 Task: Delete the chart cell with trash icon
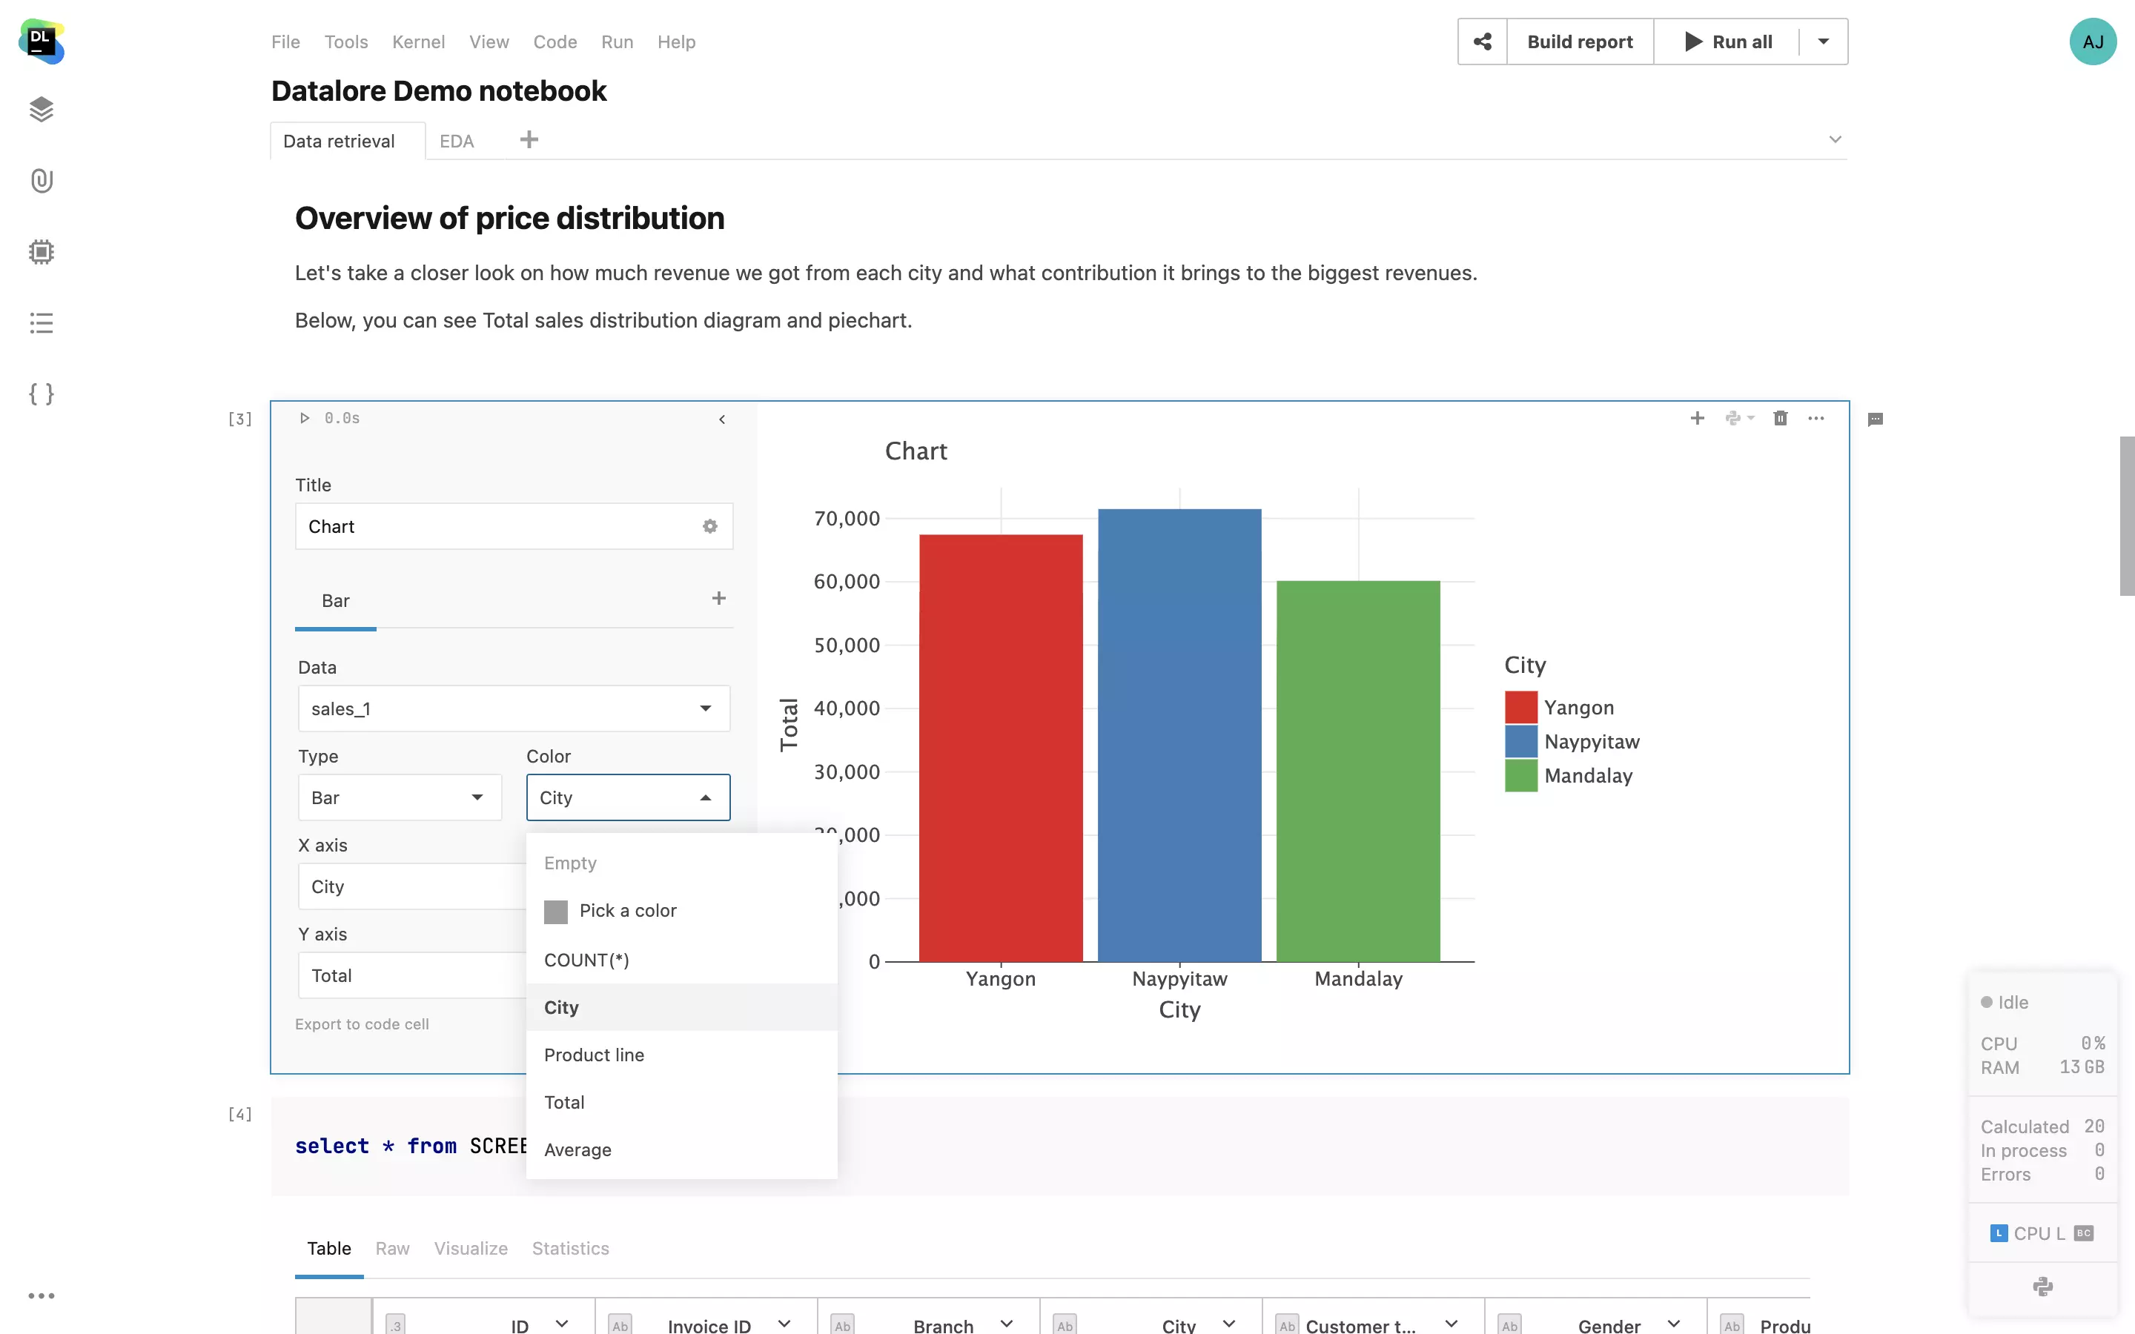click(x=1779, y=418)
